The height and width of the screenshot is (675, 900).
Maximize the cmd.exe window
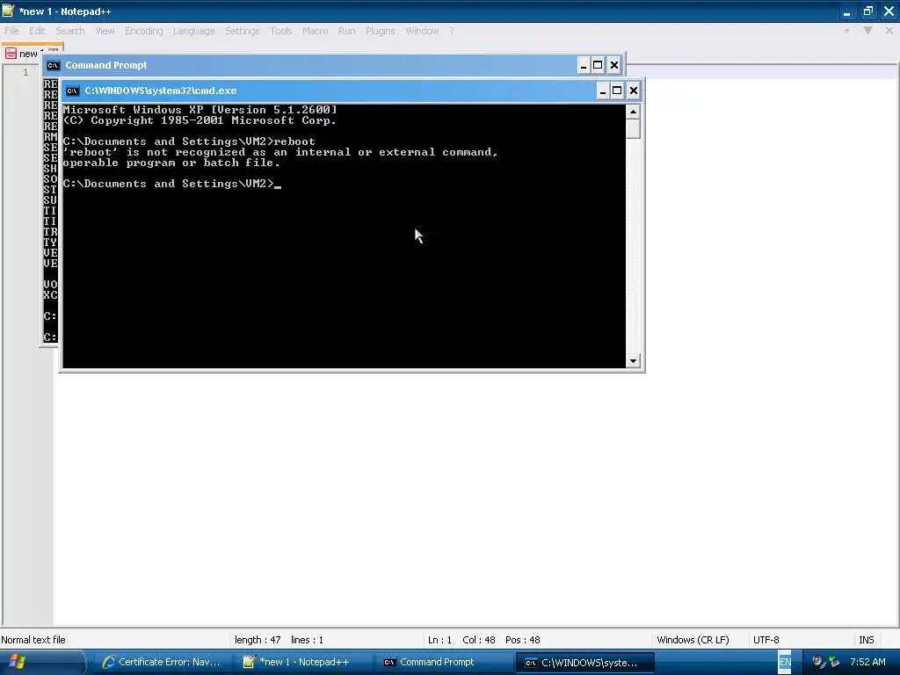617,91
